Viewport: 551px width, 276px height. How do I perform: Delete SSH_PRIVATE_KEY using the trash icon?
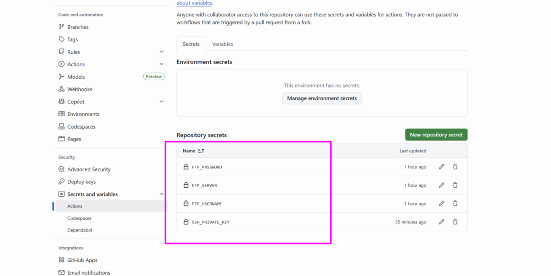455,222
